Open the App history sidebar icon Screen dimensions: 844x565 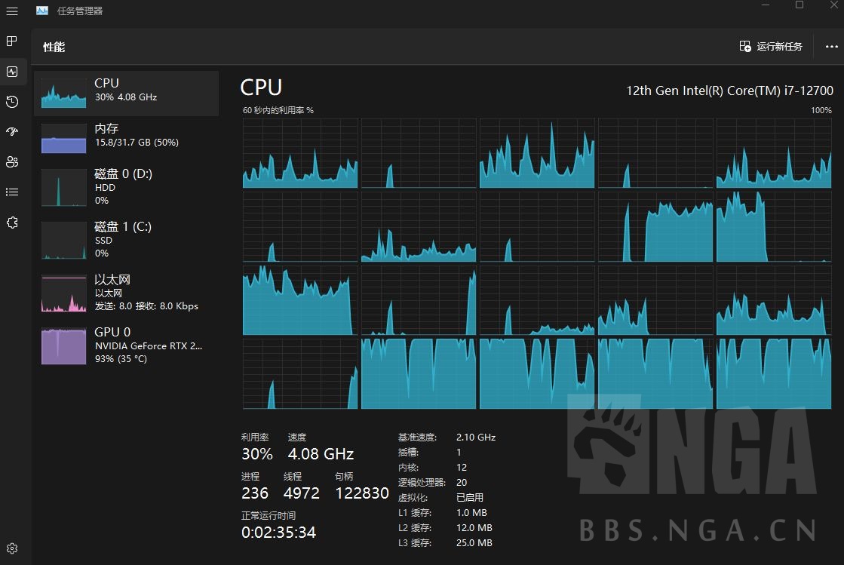tap(12, 102)
